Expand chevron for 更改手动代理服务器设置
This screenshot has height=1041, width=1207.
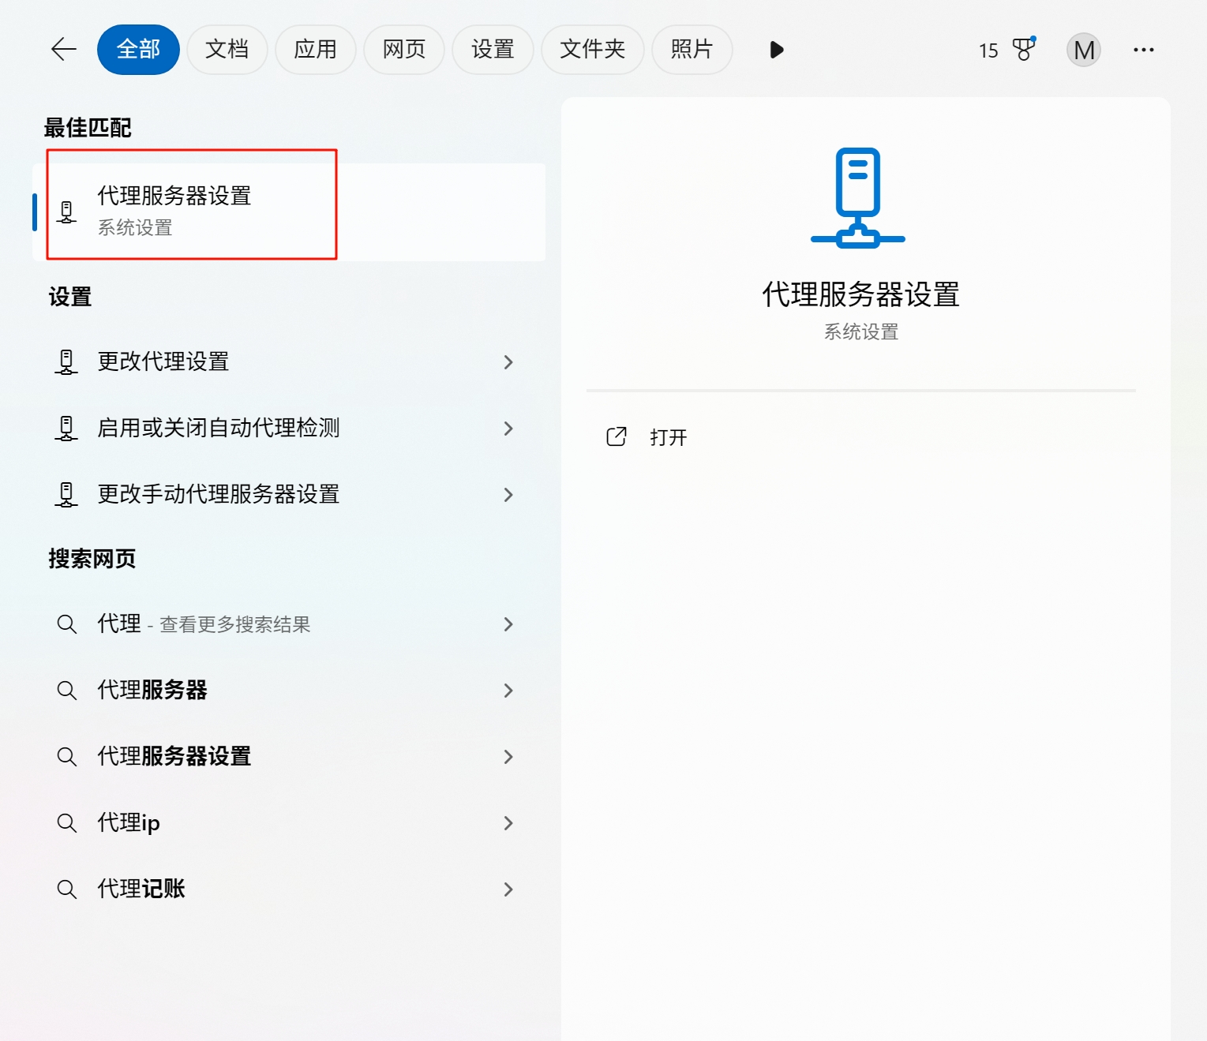[x=508, y=495]
